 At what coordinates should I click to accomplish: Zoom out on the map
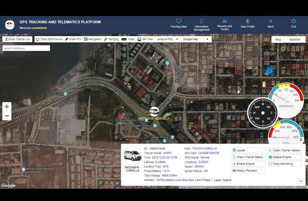coord(7,116)
